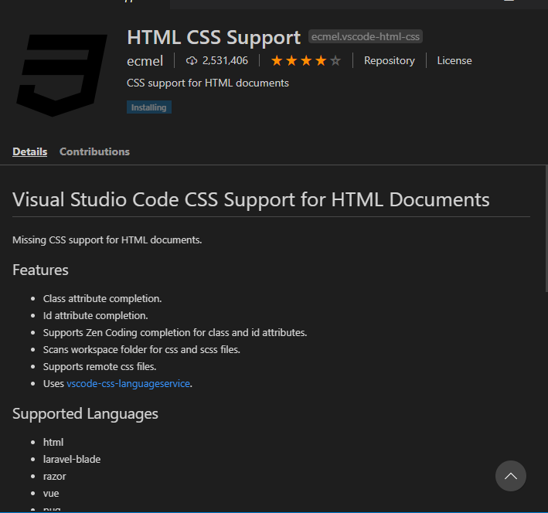This screenshot has height=513, width=548.
Task: Switch to the Details tab
Action: 29,151
